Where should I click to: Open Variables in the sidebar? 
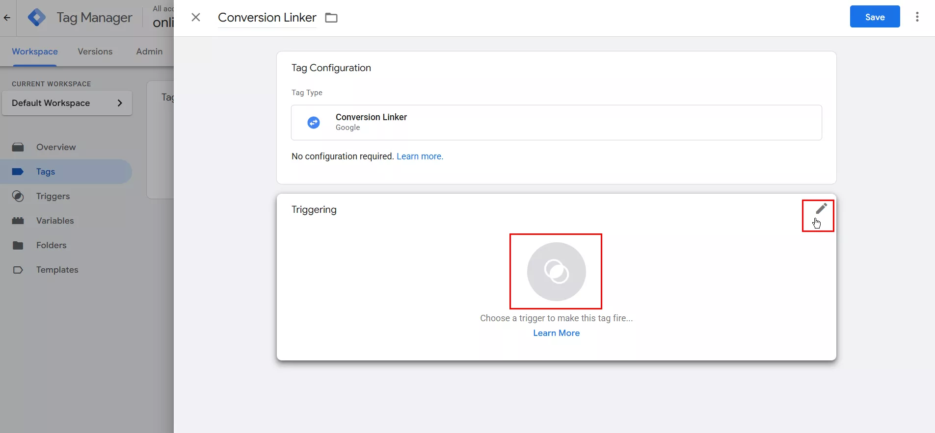click(x=55, y=221)
